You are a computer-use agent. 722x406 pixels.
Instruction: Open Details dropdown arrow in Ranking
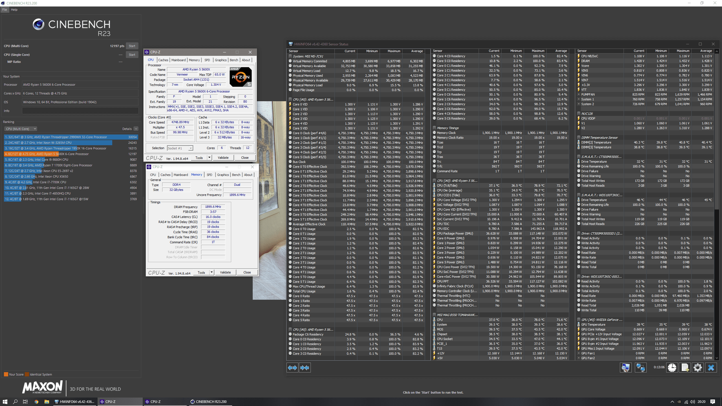coord(136,129)
